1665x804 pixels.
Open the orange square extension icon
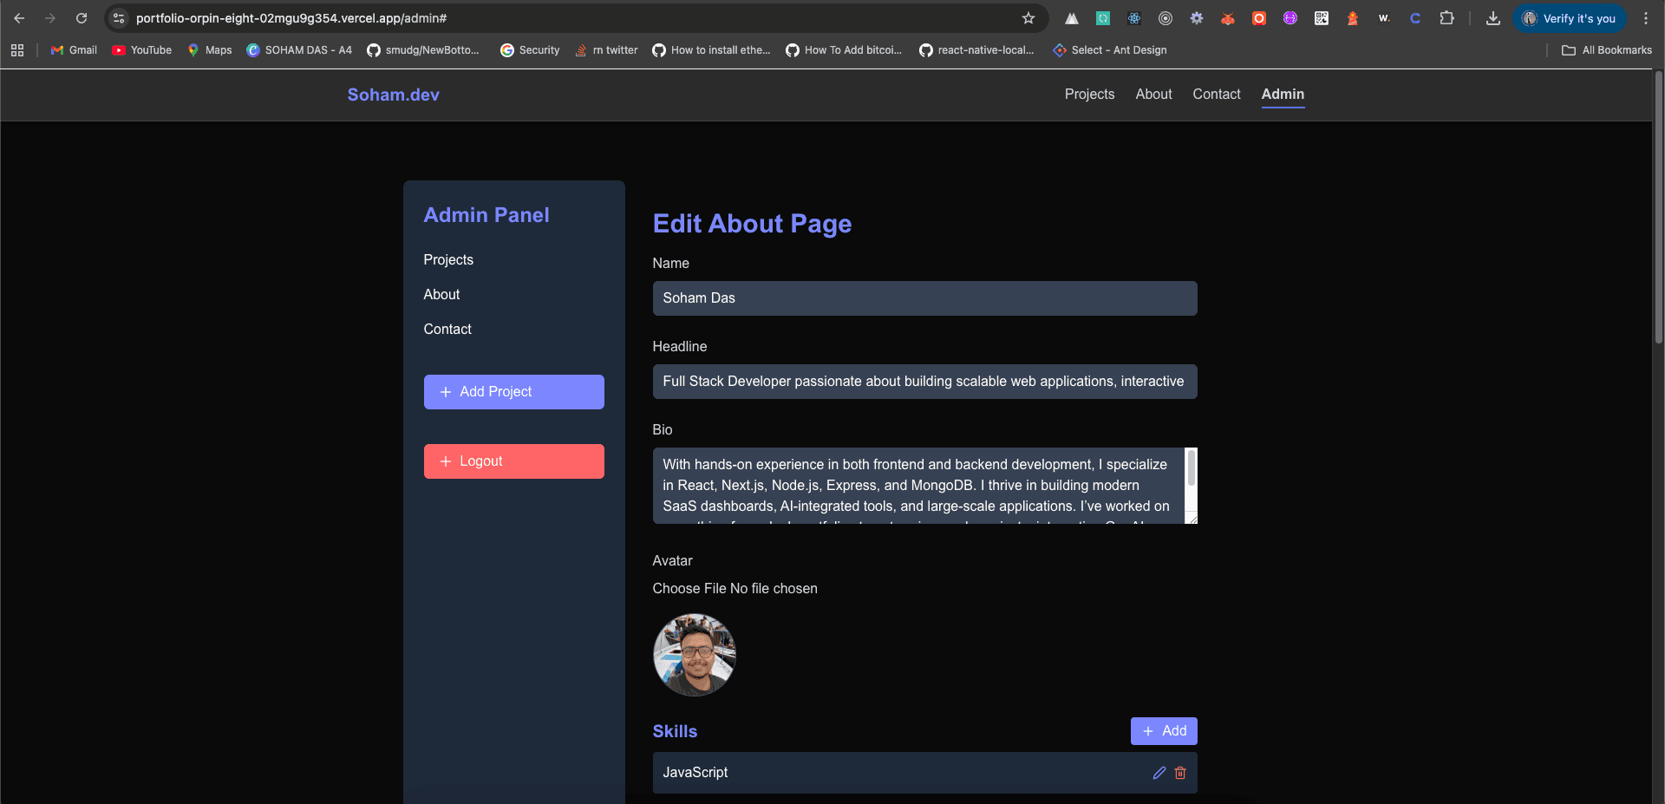(x=1259, y=18)
